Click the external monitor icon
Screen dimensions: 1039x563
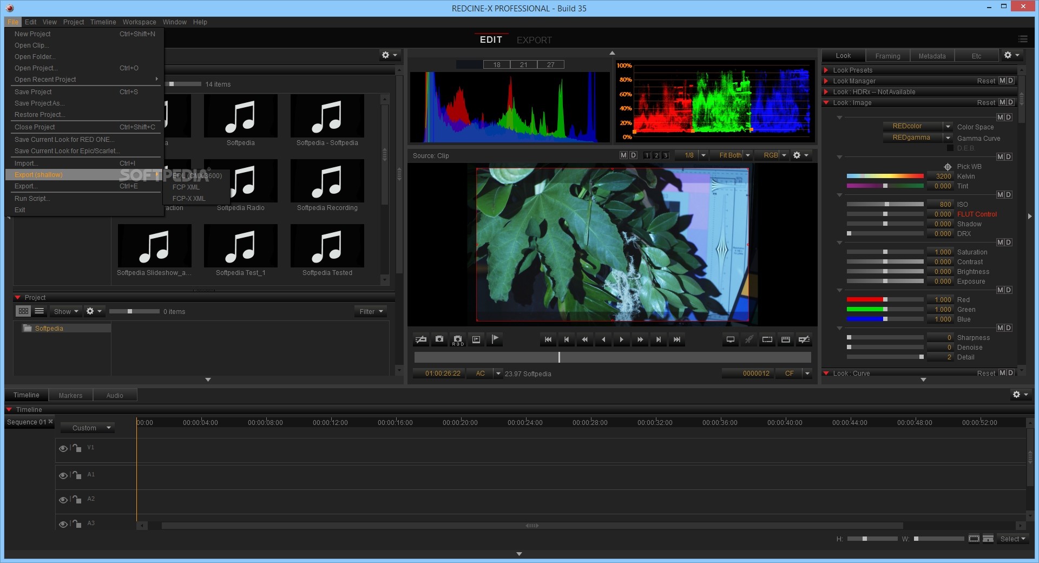click(x=731, y=339)
